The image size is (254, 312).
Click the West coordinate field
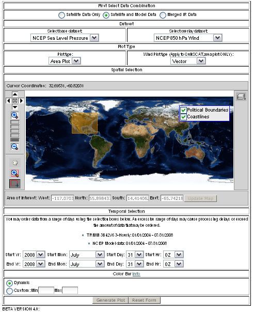62,198
